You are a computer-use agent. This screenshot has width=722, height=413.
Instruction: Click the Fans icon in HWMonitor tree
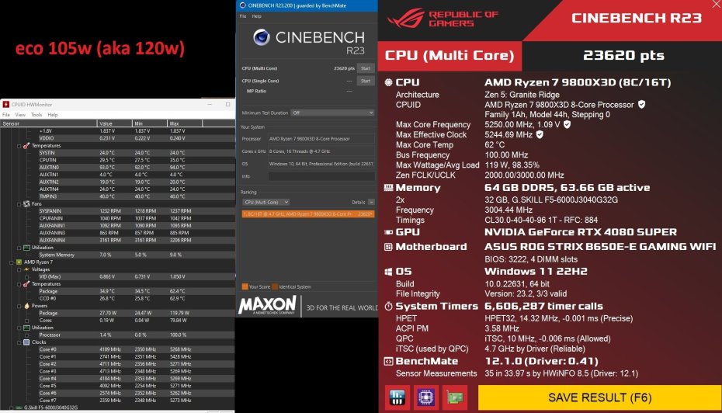tap(26, 203)
